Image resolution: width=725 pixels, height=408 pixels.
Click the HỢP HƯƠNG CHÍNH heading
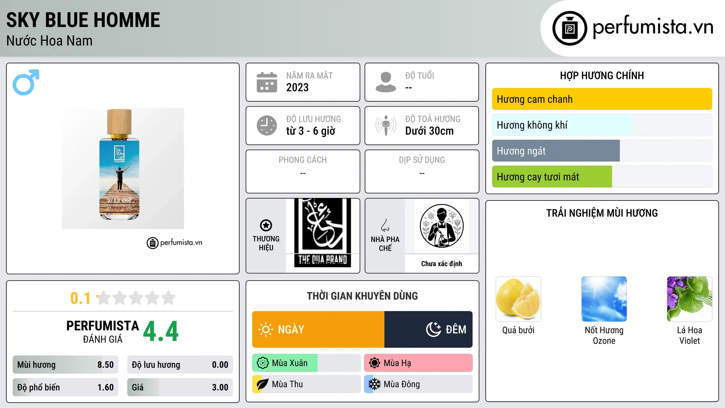click(x=602, y=75)
